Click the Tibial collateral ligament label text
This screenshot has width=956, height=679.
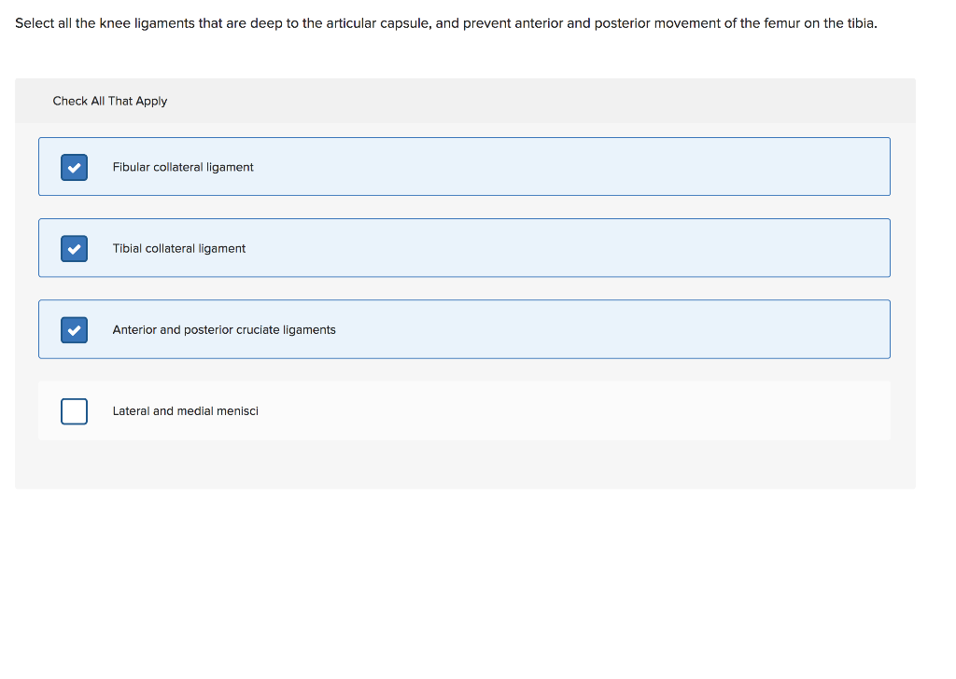pos(178,248)
